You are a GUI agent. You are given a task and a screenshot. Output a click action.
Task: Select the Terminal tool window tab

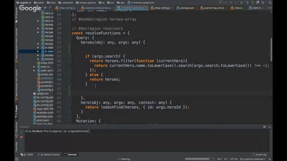pyautogui.click(x=70, y=155)
